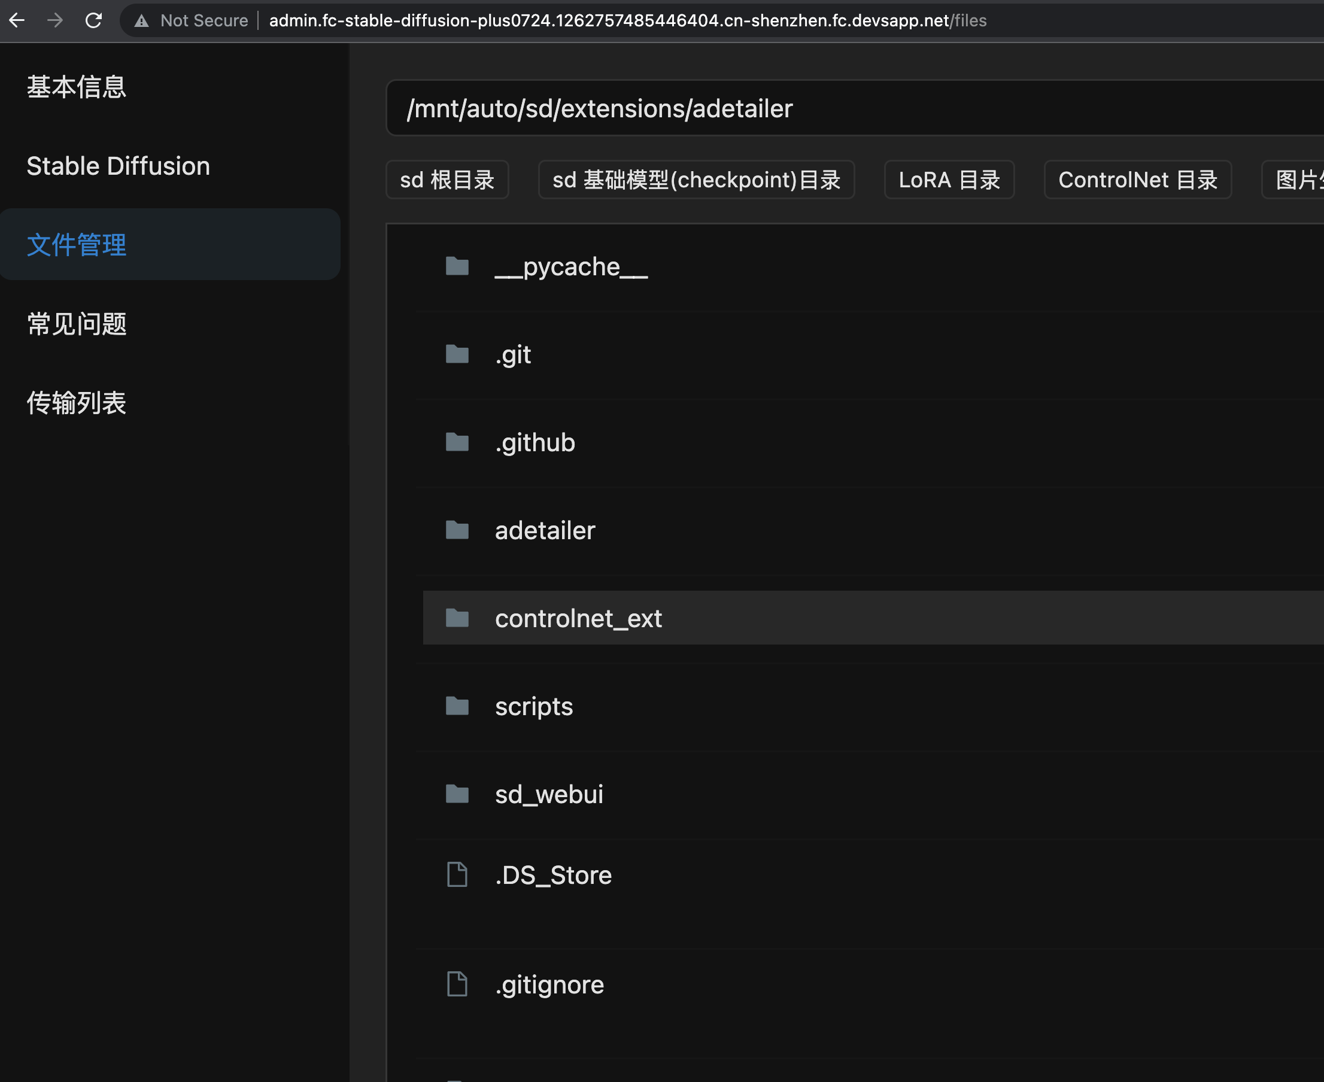Click the sd 根目录 shortcut button
The image size is (1324, 1082).
(x=447, y=180)
